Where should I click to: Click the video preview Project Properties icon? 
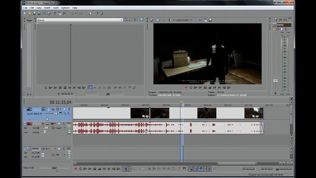point(152,20)
